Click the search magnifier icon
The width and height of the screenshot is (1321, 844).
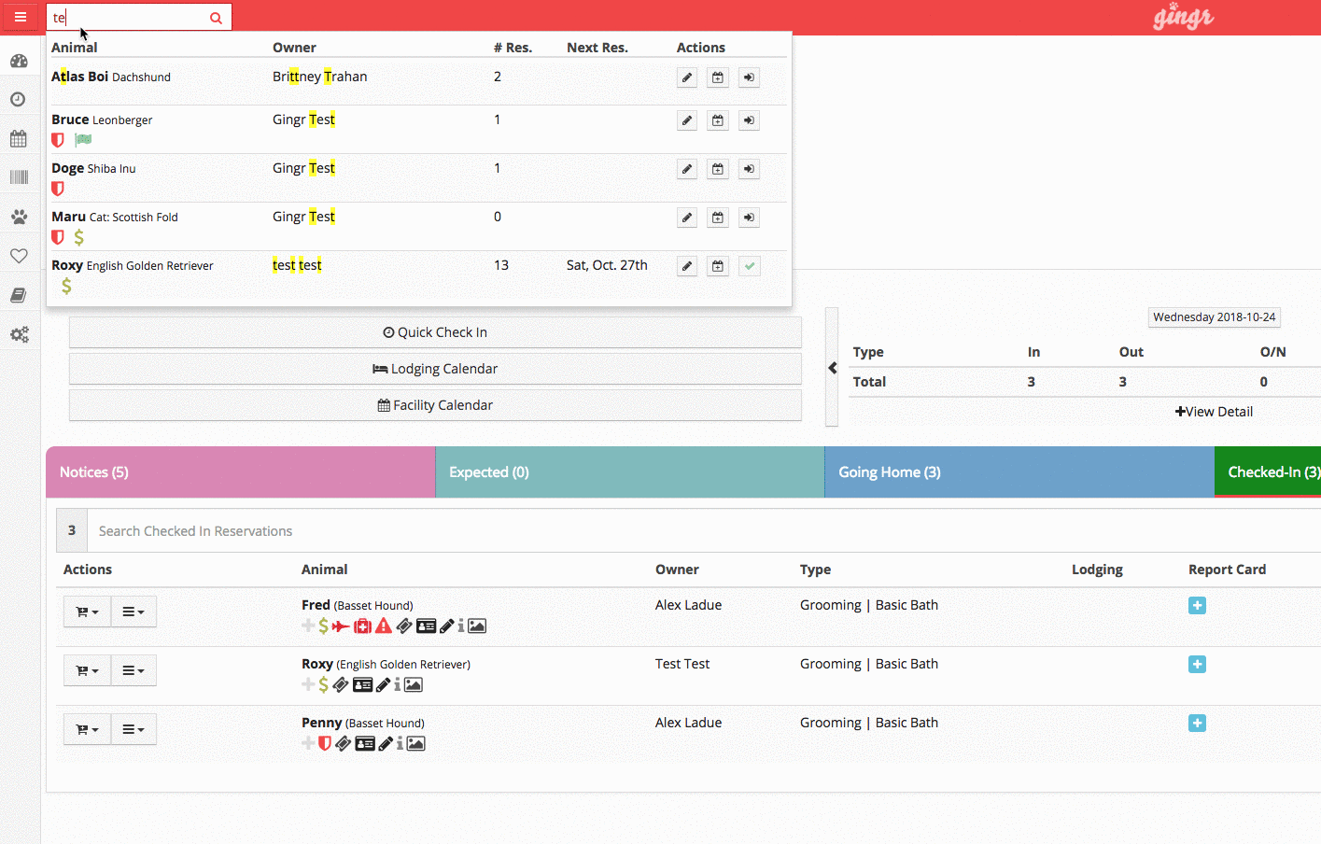[216, 18]
